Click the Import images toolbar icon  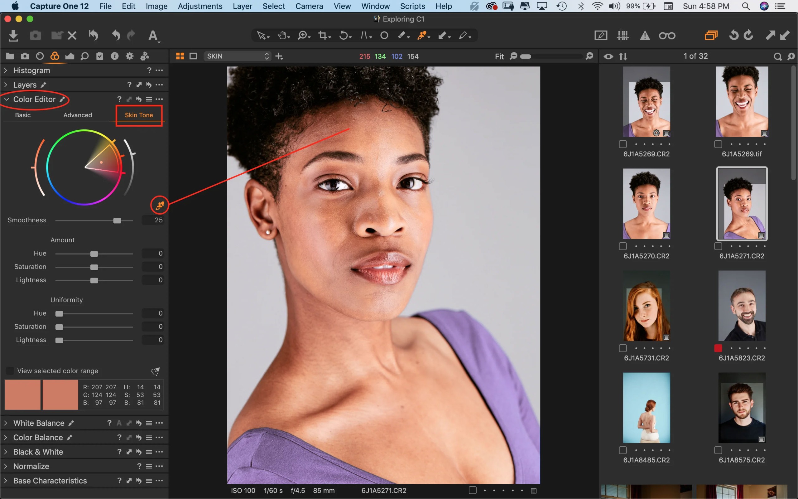tap(13, 35)
